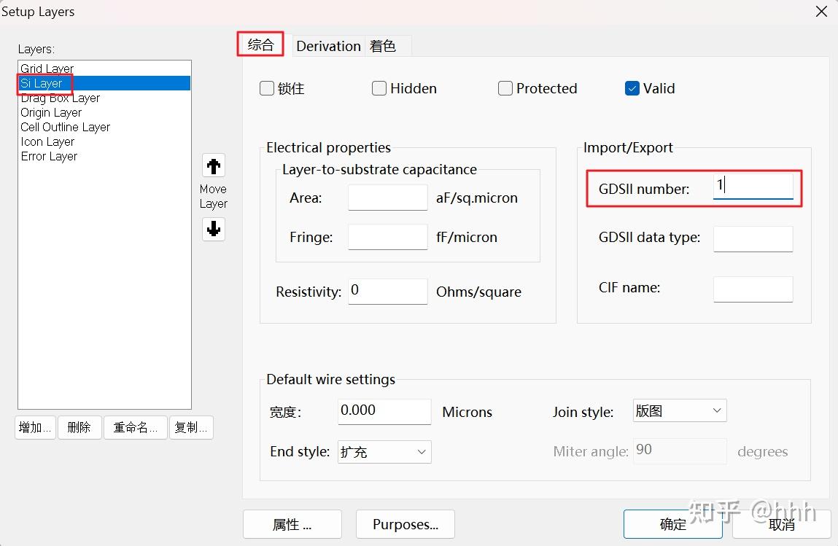Viewport: 838px width, 546px height.
Task: Enable the Protected checkbox
Action: [505, 87]
